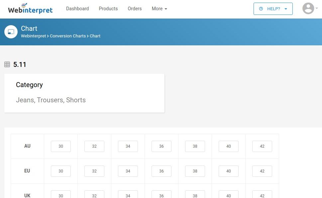The image size is (322, 198).
Task: Select the EU size 40 field
Action: point(229,171)
